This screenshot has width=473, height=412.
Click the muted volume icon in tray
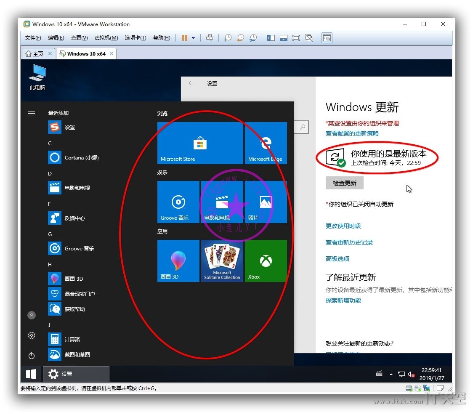411,374
